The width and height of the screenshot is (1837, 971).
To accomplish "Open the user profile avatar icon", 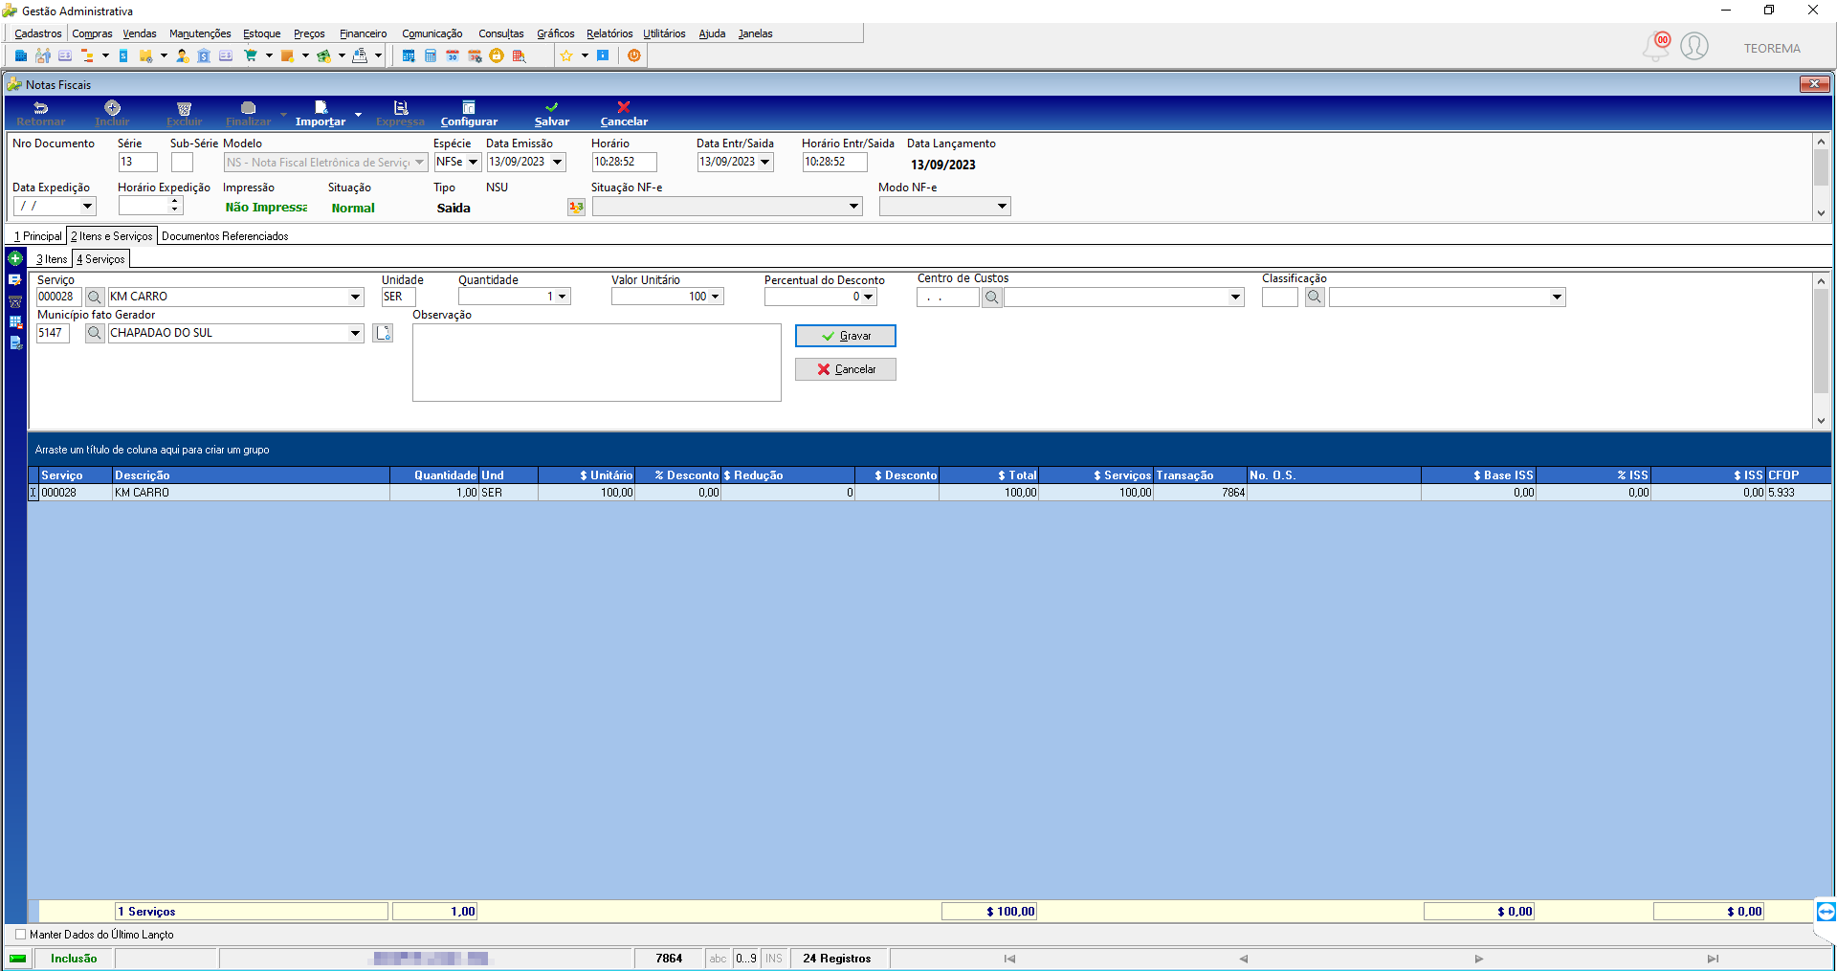I will coord(1694,46).
